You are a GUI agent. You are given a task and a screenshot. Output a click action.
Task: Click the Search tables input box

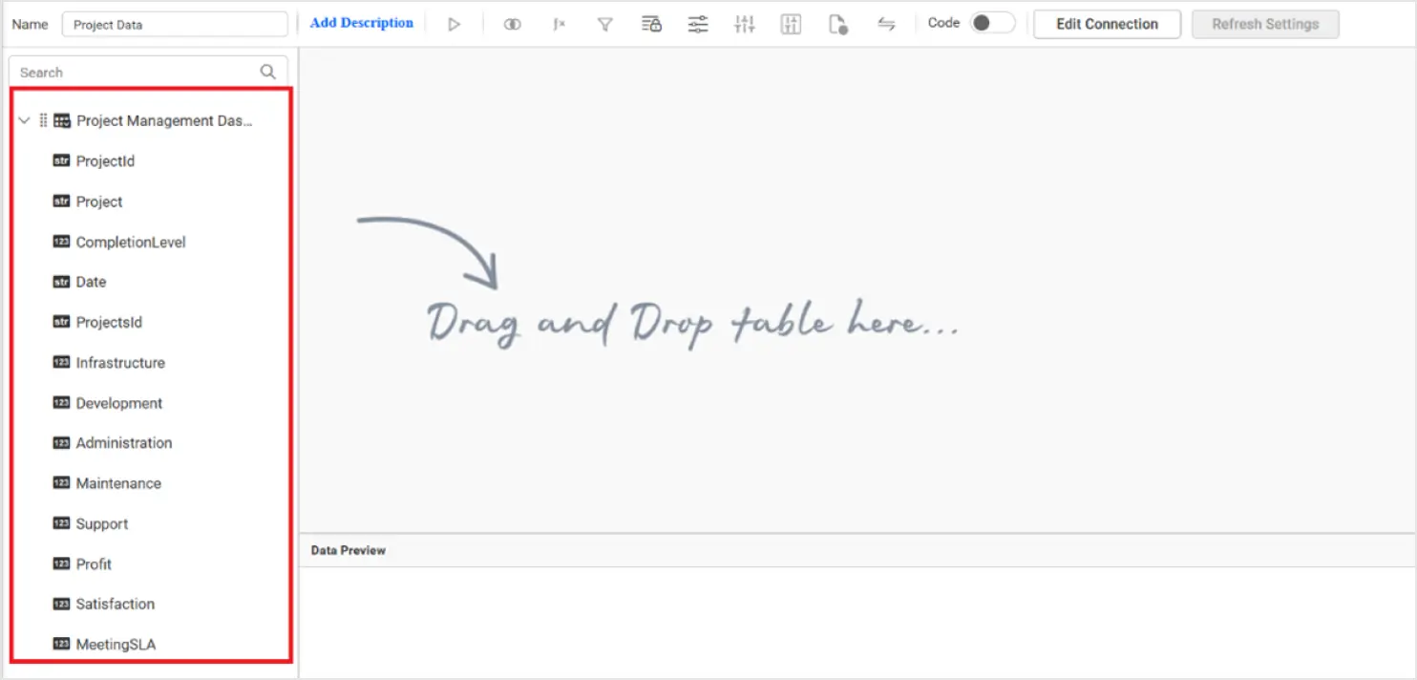pyautogui.click(x=134, y=71)
